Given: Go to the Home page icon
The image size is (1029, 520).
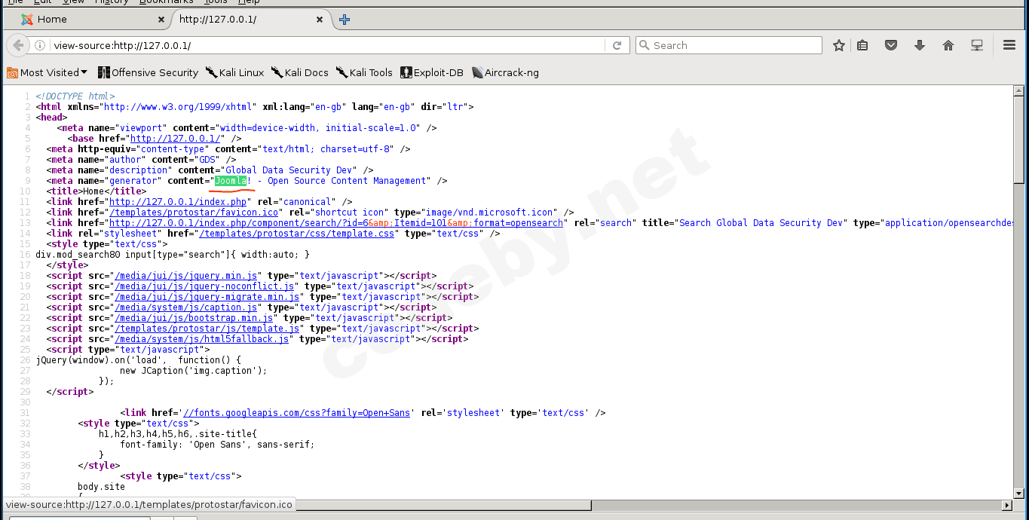Looking at the screenshot, I should click(948, 45).
